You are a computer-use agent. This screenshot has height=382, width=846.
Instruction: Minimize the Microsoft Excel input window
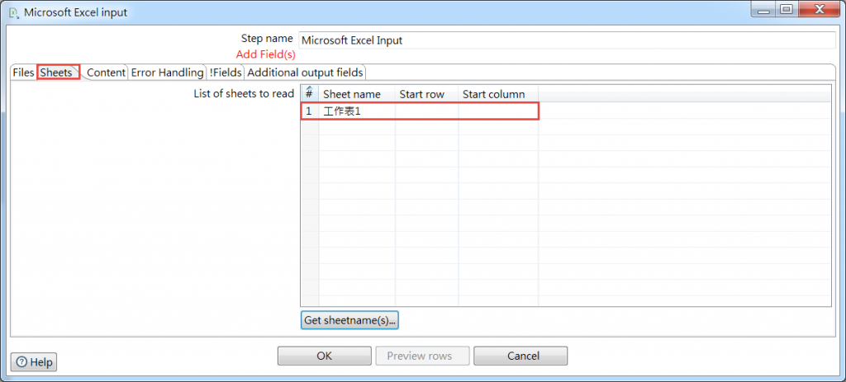[x=763, y=9]
